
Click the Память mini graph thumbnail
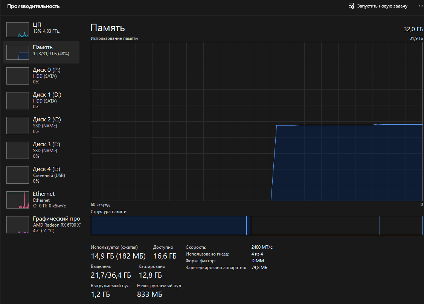[x=18, y=52]
